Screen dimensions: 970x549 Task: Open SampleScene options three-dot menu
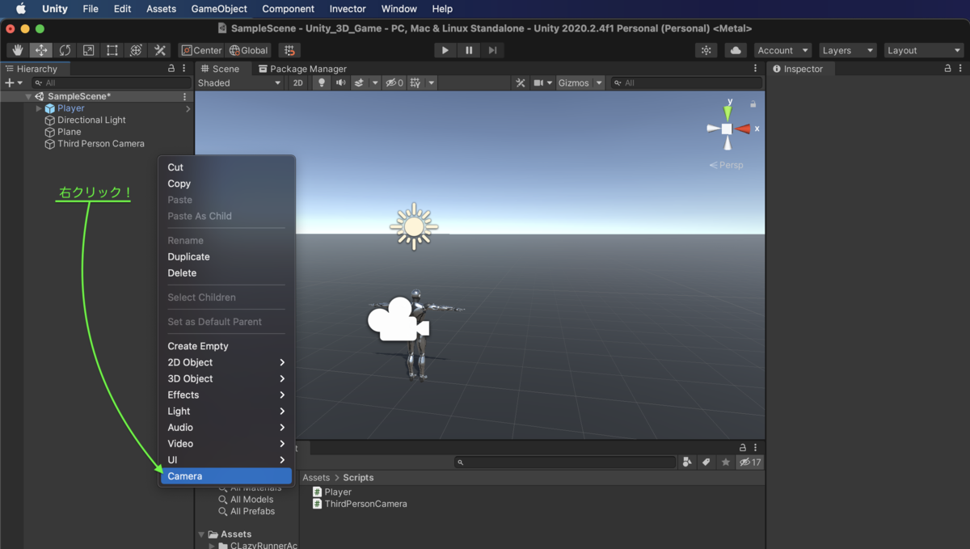point(184,96)
